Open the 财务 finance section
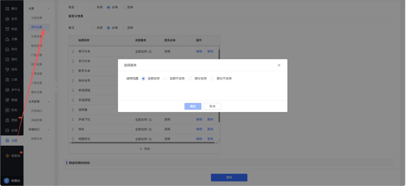Viewport: 406px width, 186px height. [x=12, y=110]
